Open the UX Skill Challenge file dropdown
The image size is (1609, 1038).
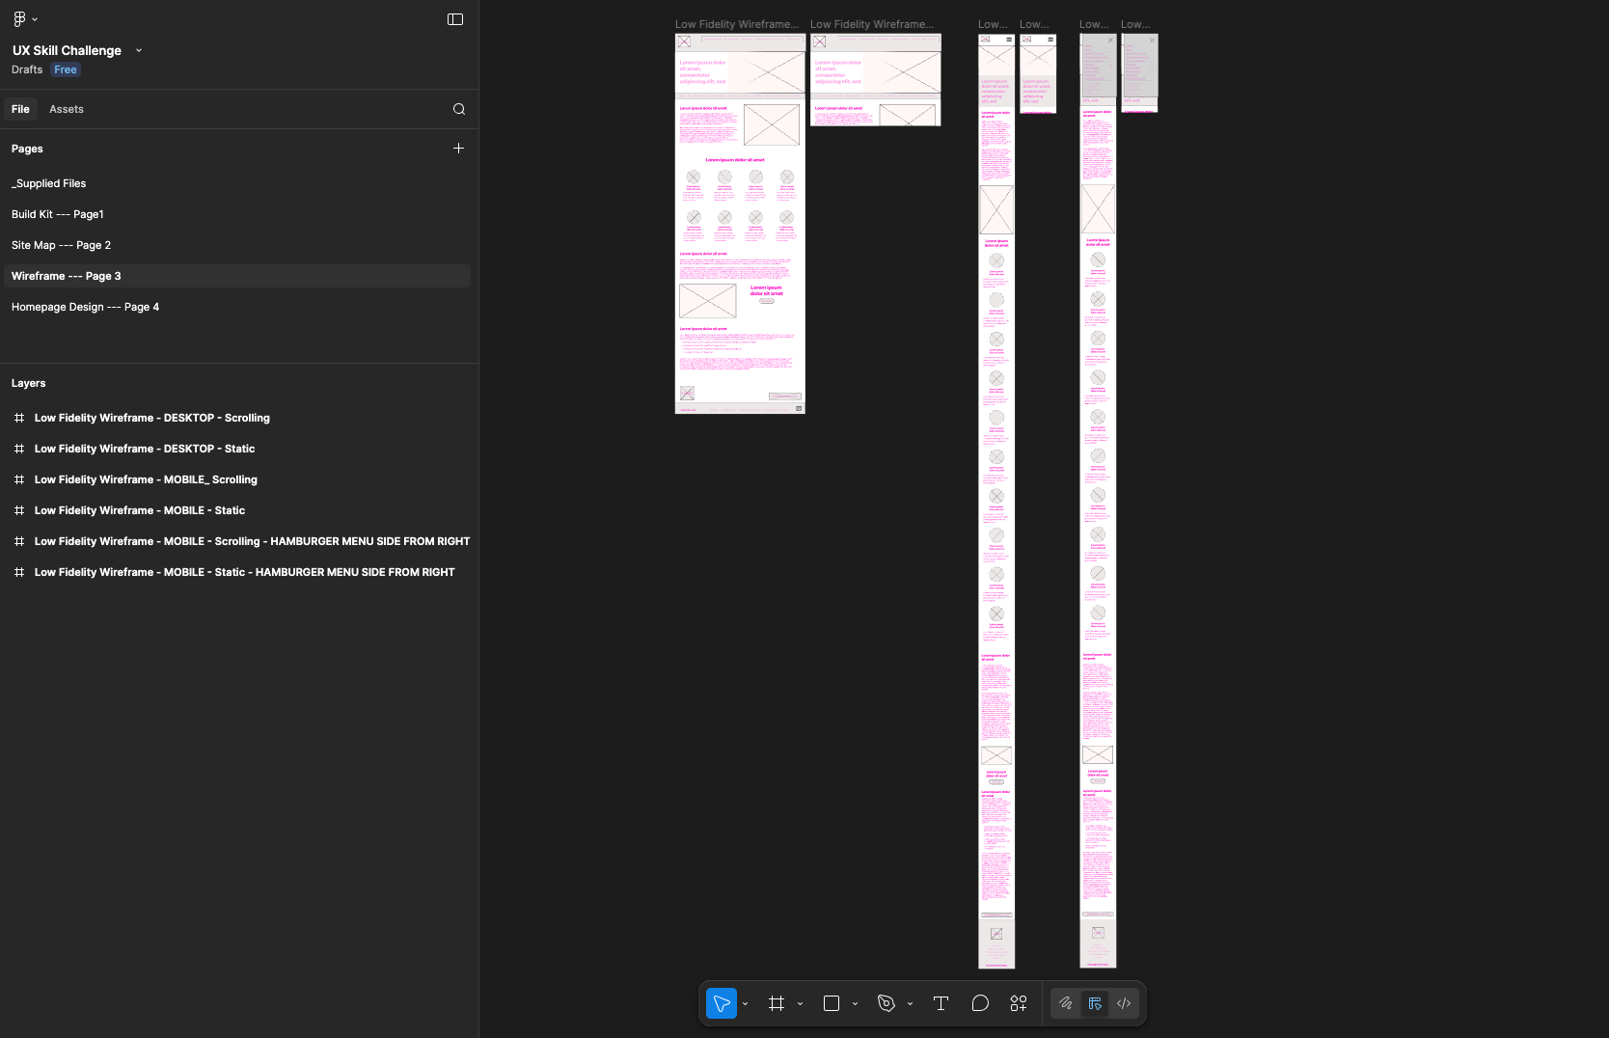coord(139,50)
